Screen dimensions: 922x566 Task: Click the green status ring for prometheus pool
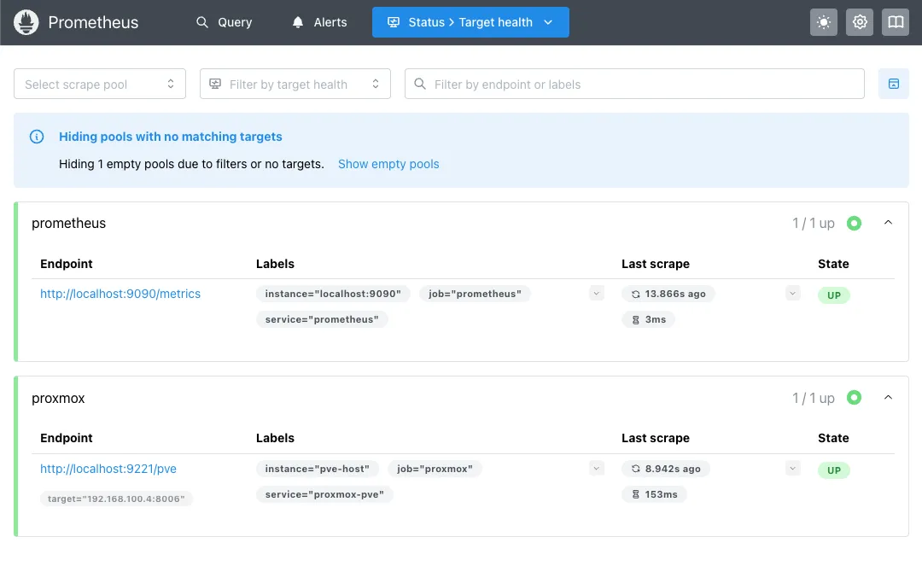pyautogui.click(x=854, y=223)
